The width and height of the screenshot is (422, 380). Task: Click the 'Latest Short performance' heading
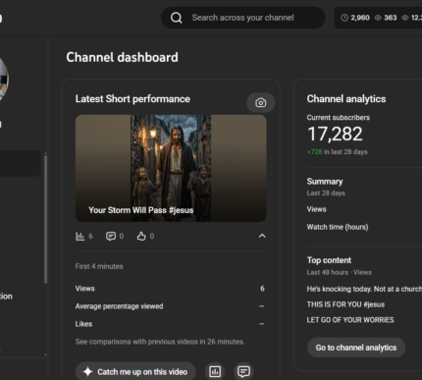pos(132,99)
